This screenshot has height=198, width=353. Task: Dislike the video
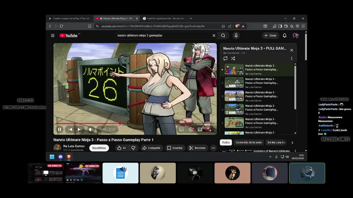[133, 148]
